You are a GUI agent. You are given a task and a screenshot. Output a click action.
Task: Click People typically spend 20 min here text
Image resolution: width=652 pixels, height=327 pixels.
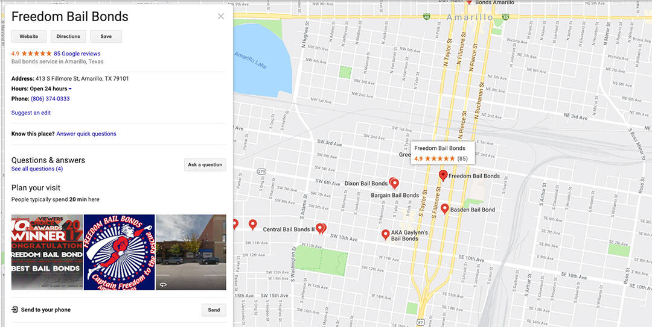click(x=56, y=199)
